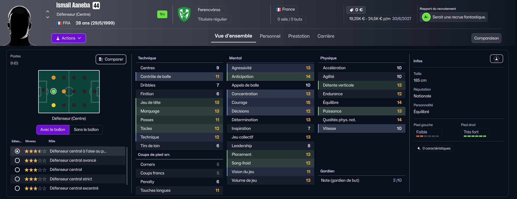517x199 pixels.
Task: Choose the Défenseur central excentré radio
Action: (x=17, y=188)
